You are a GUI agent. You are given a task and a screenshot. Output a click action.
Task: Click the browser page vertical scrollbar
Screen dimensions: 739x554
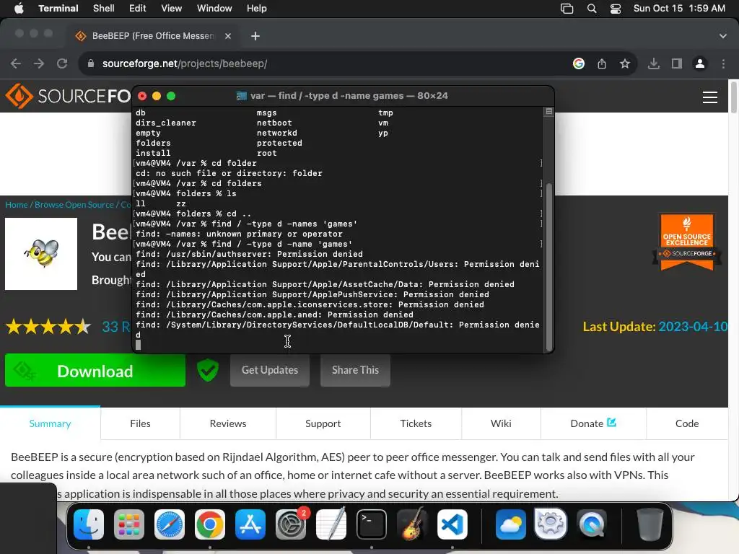coord(733,97)
